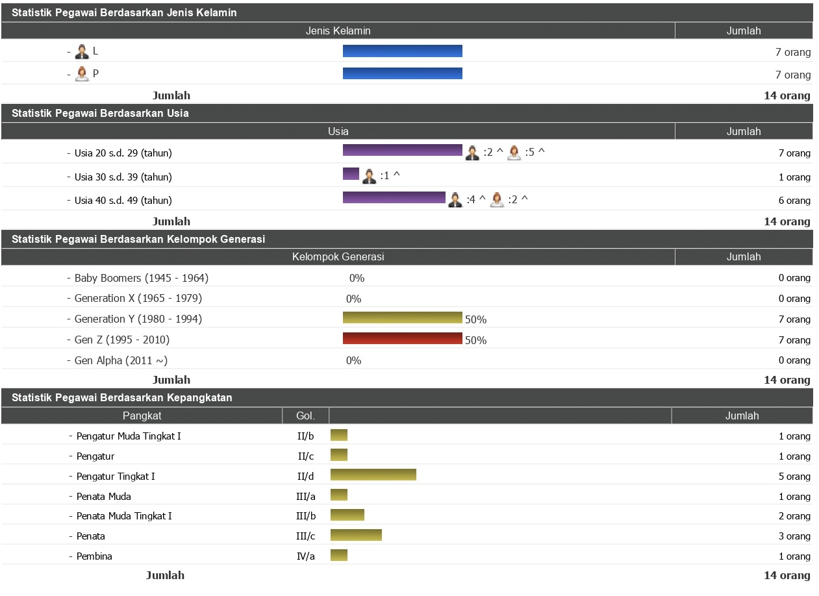The height and width of the screenshot is (596, 819).
Task: Click male icon in Usia 40 s.d. 49 row
Action: 455,200
